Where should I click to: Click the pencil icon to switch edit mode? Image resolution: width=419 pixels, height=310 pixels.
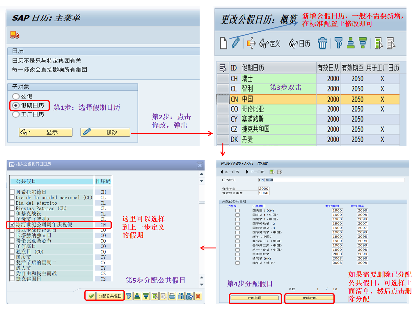pyautogui.click(x=236, y=43)
